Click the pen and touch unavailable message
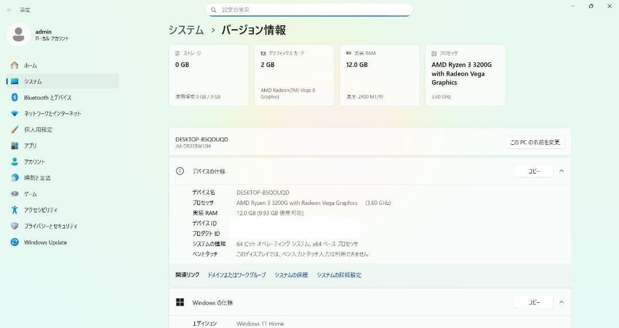619x328 pixels. click(302, 254)
